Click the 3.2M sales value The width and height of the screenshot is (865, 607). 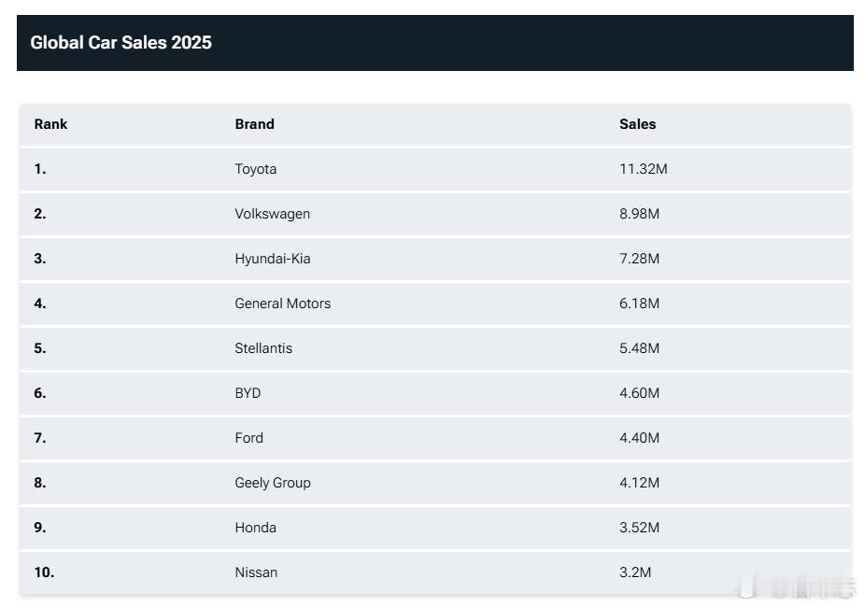click(x=635, y=572)
